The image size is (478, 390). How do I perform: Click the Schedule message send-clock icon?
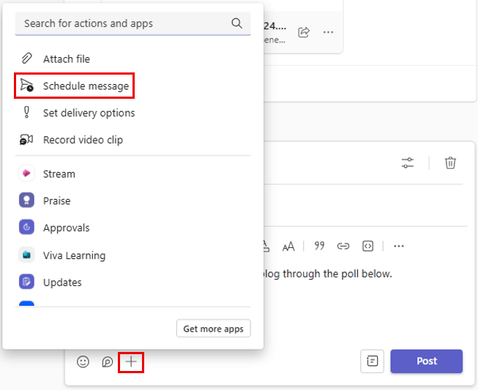pyautogui.click(x=27, y=86)
